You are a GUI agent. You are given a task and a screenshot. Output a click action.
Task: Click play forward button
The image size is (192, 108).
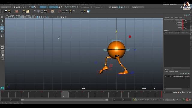[183, 92]
